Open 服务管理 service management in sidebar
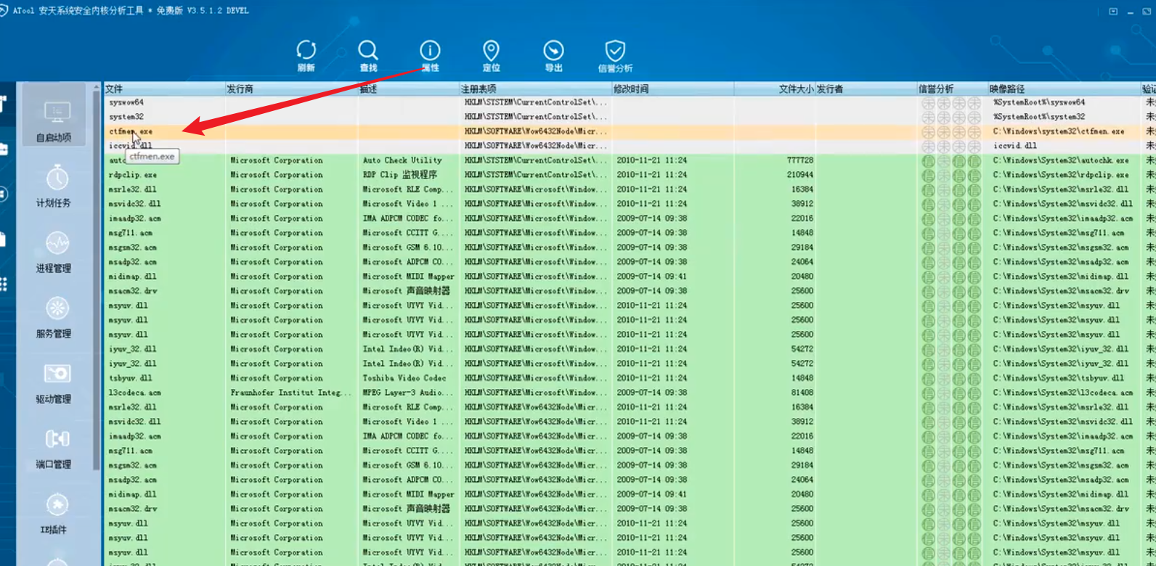This screenshot has height=566, width=1156. [x=54, y=316]
